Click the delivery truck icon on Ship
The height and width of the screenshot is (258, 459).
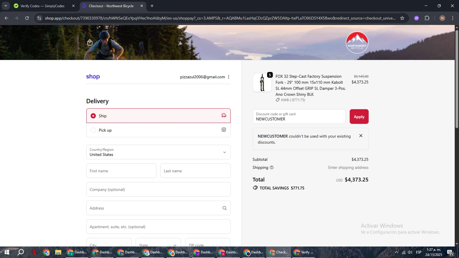224,116
